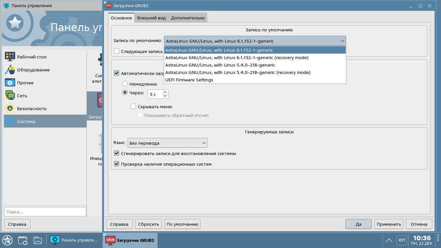
Task: Click the Применить button
Action: click(x=389, y=224)
